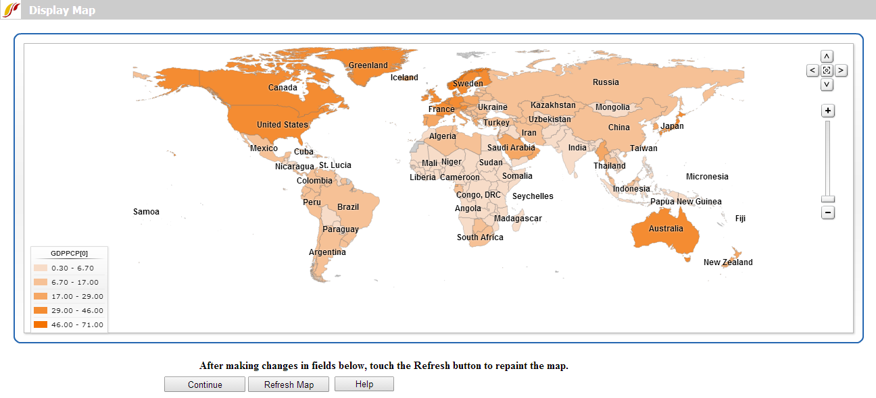Click the app logo in the title bar
This screenshot has width=876, height=398.
[x=11, y=10]
